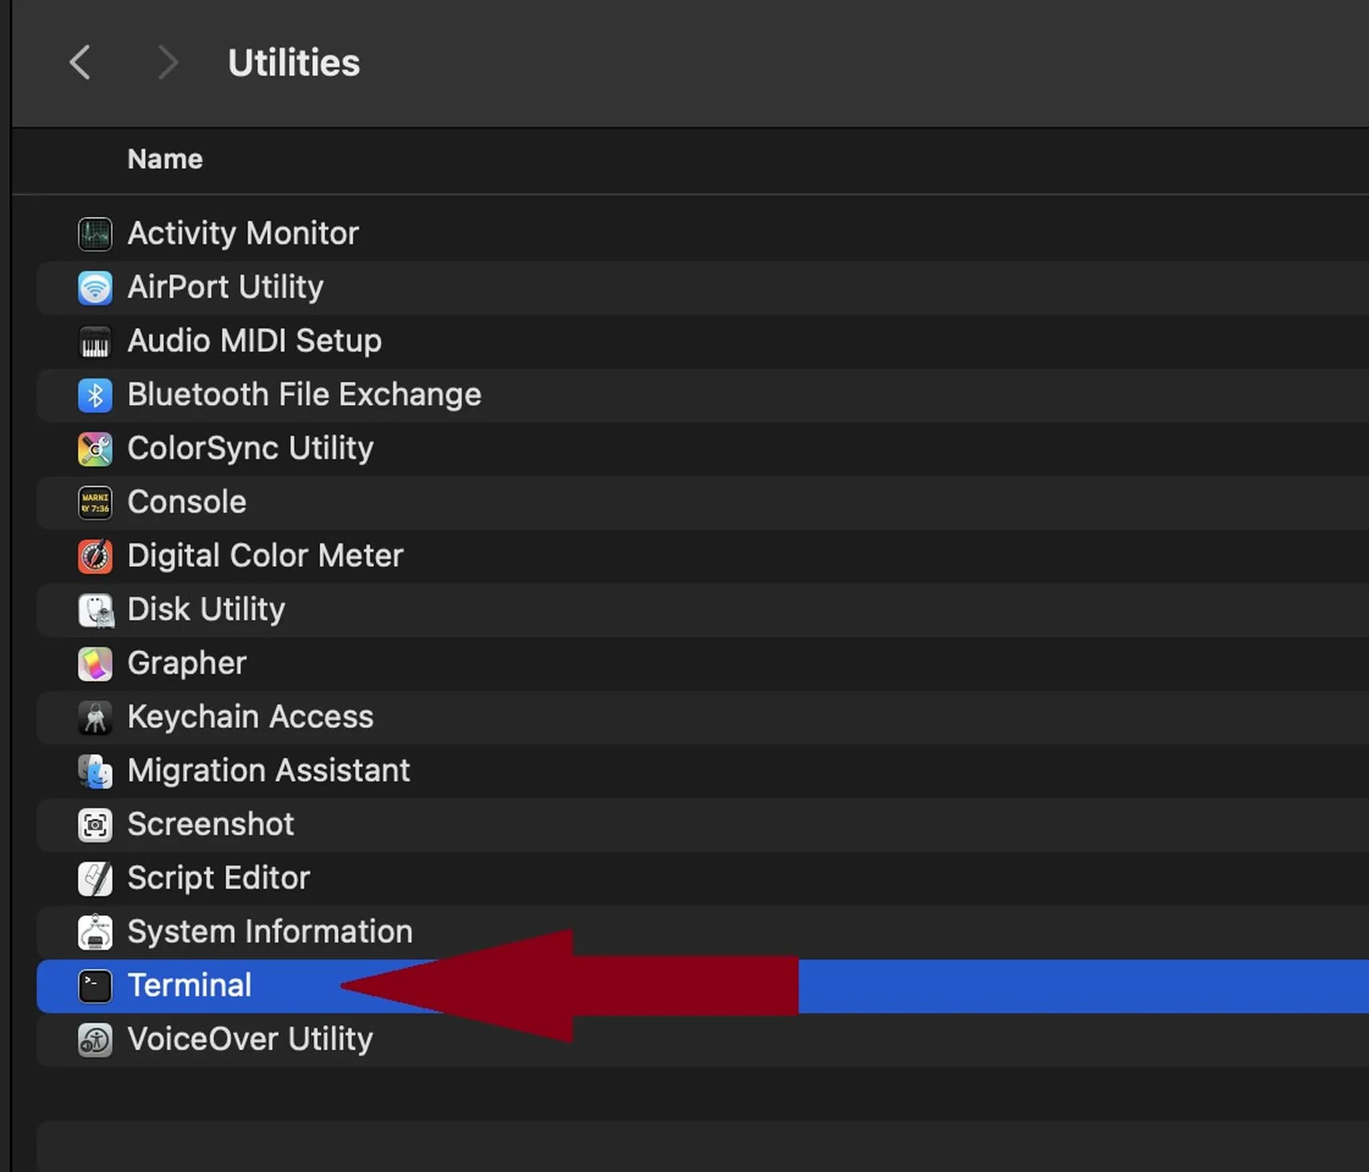Click the Grapher app icon
The height and width of the screenshot is (1172, 1369).
95,664
